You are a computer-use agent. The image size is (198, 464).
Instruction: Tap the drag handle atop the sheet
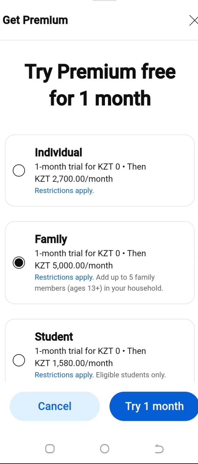click(x=104, y=1)
